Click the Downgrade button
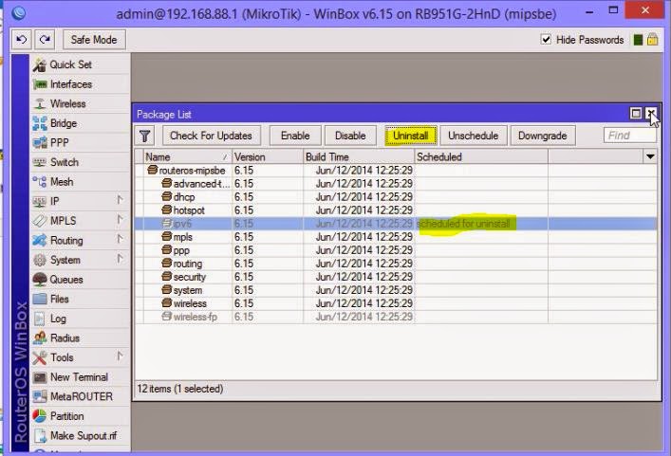The width and height of the screenshot is (671, 456). click(x=543, y=136)
